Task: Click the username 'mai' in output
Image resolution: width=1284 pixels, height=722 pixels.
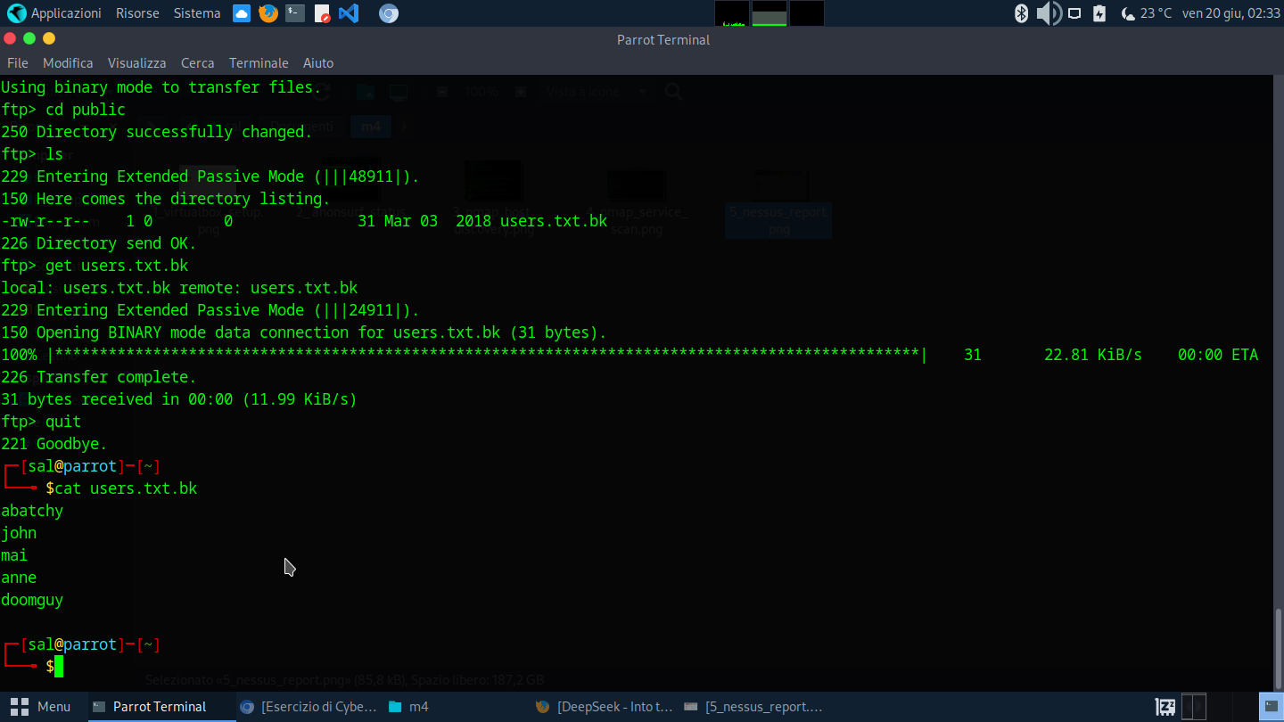Action: [x=14, y=555]
